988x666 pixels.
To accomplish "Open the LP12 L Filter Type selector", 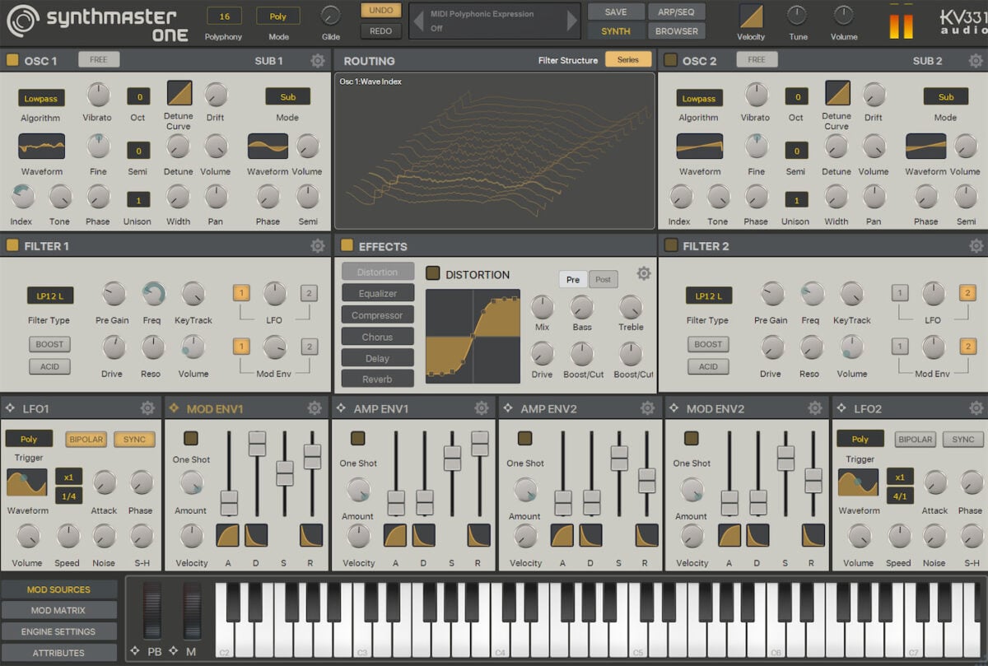I will (49, 296).
